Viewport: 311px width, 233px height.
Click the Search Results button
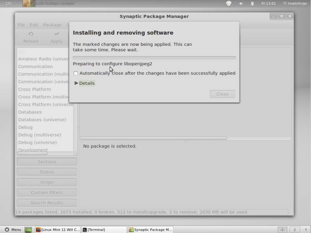point(47,203)
